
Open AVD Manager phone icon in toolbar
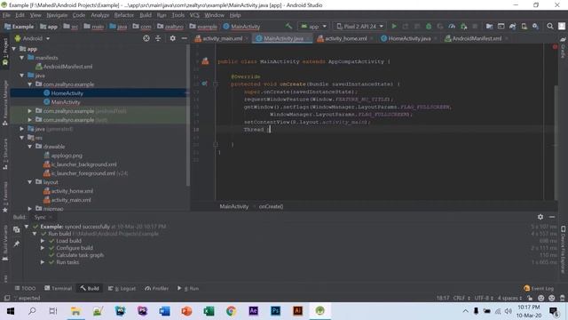[524, 26]
